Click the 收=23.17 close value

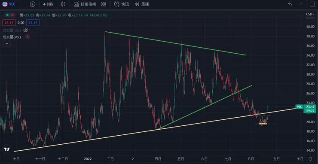pos(76,15)
